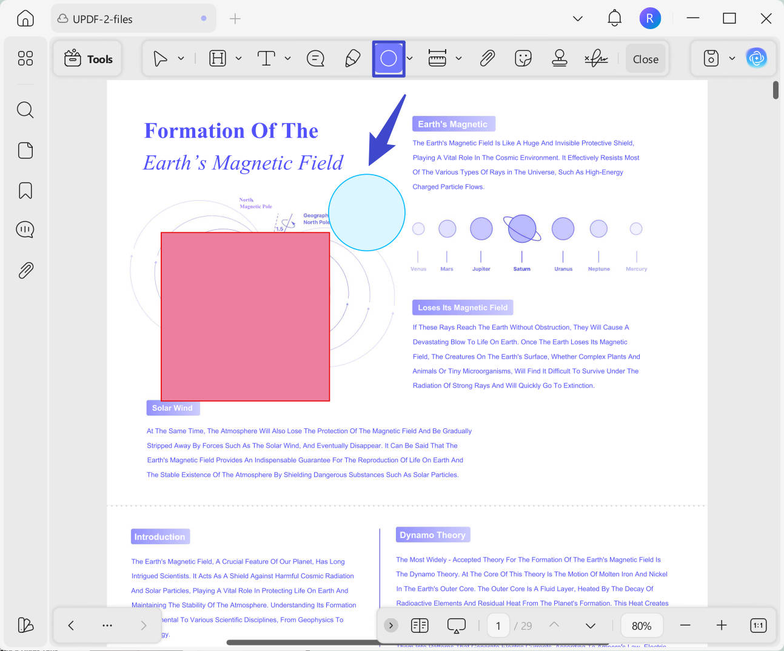Open the attachments panel in sidebar
This screenshot has width=784, height=651.
pos(25,270)
